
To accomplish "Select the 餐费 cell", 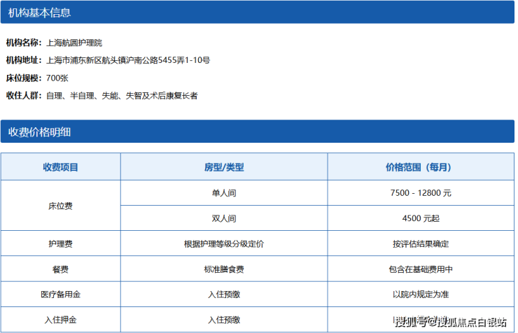I will (60, 269).
